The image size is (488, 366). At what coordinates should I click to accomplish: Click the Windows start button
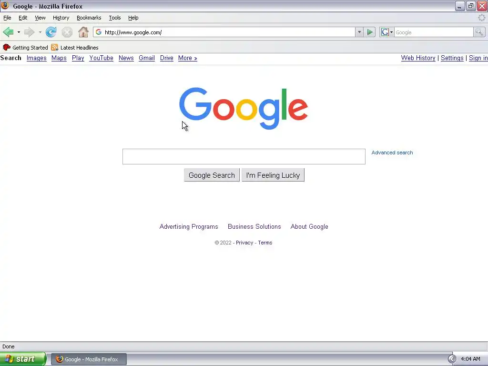pyautogui.click(x=23, y=359)
